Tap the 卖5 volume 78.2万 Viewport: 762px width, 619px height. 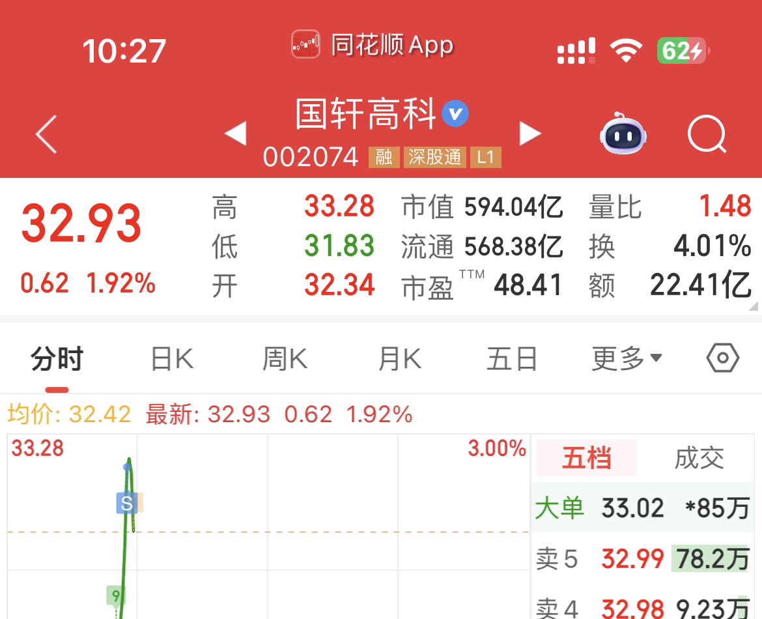click(x=713, y=558)
